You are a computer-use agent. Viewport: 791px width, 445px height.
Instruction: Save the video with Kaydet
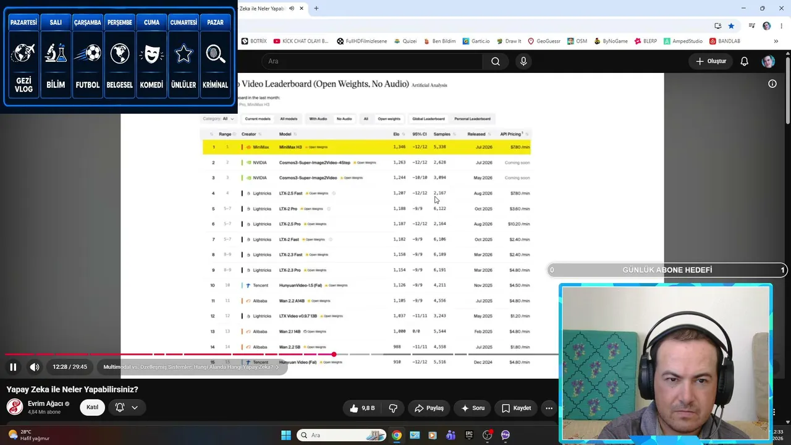(517, 408)
